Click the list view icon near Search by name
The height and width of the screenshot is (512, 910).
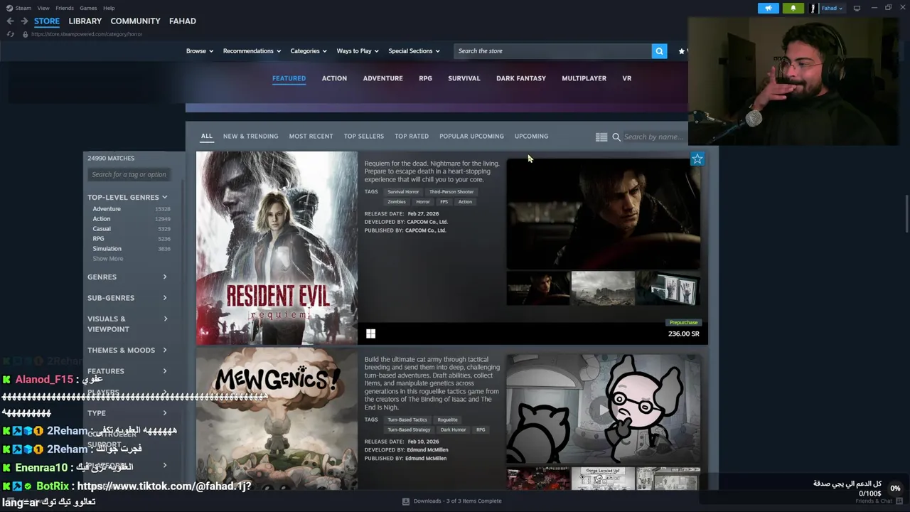(601, 137)
